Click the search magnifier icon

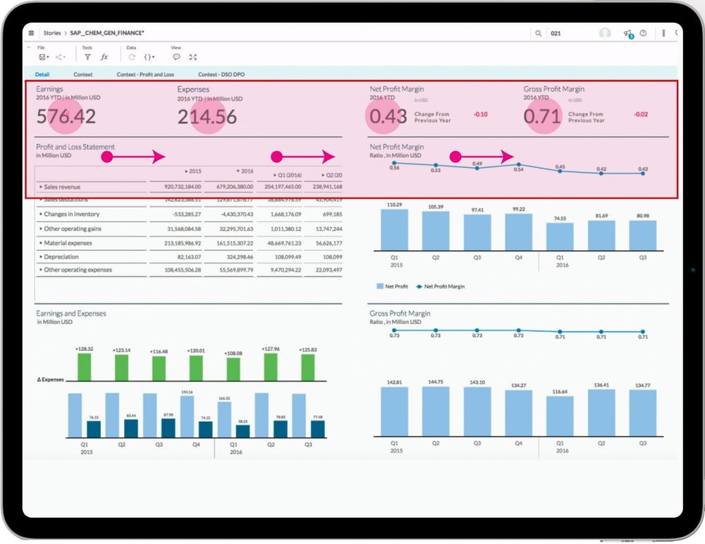[x=539, y=32]
